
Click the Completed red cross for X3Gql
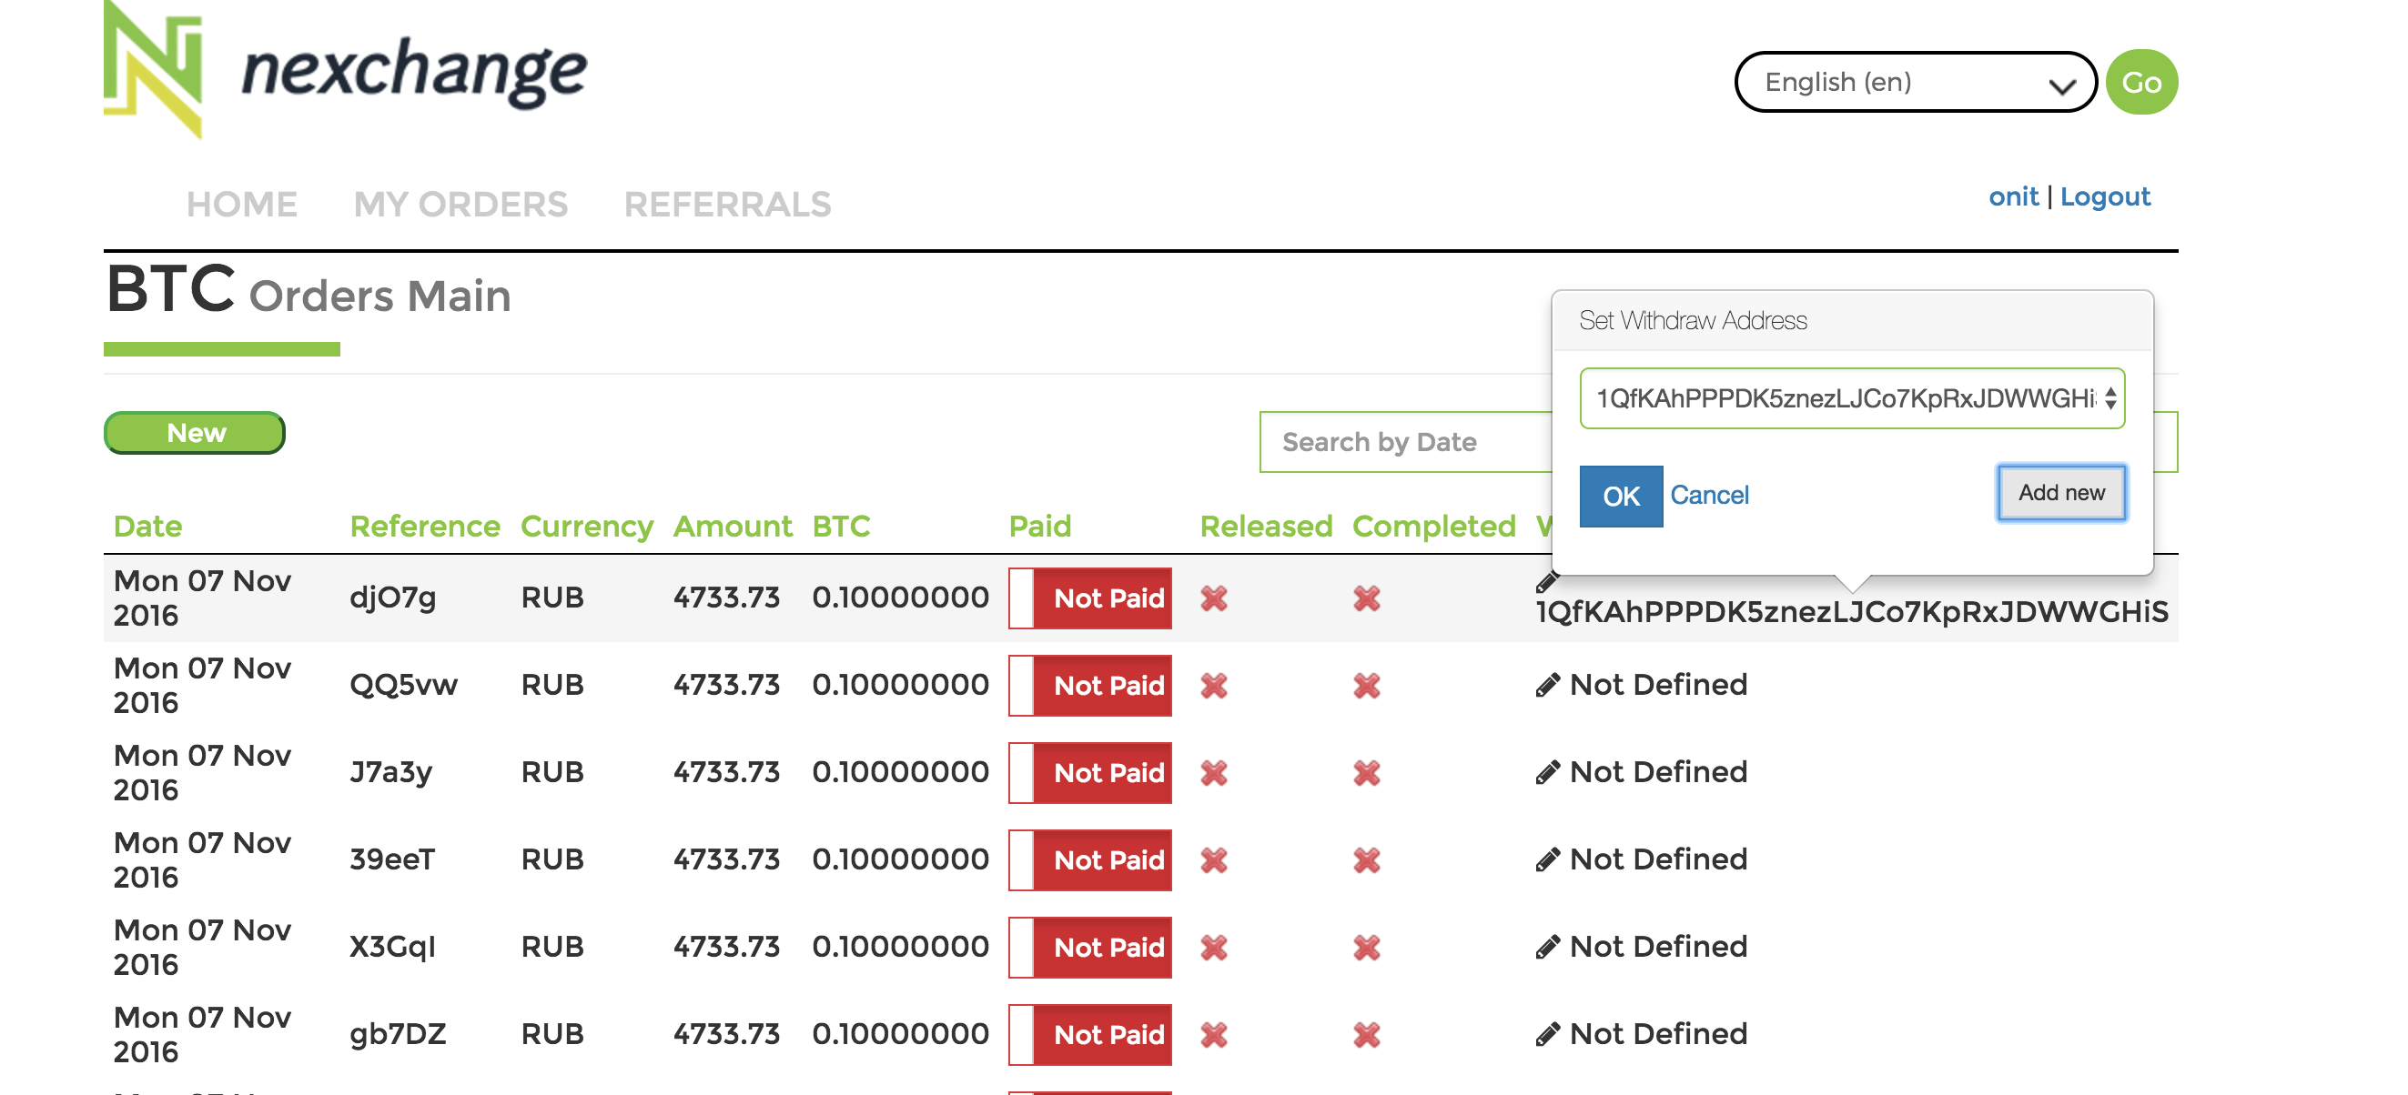click(1367, 948)
